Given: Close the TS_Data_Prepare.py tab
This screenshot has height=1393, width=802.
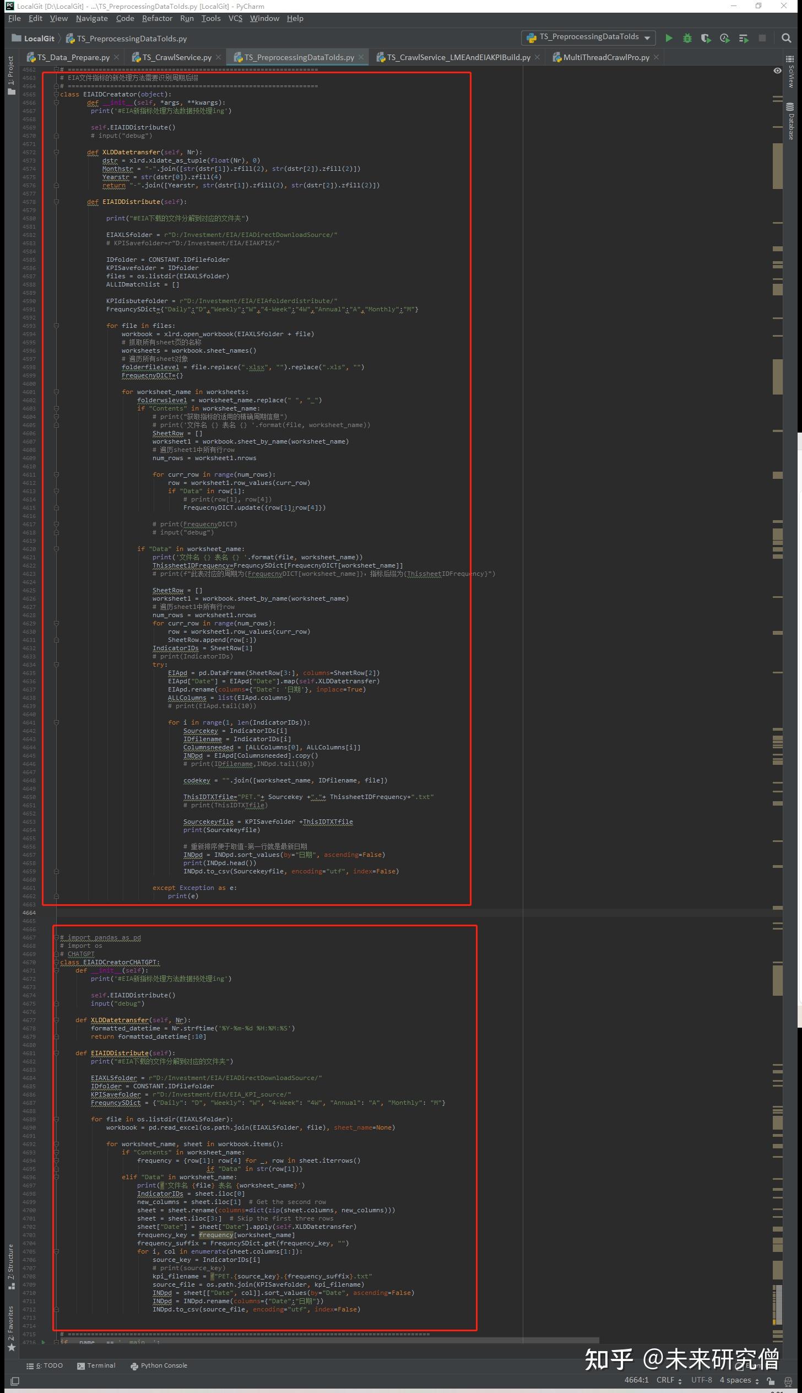Looking at the screenshot, I should tap(117, 57).
